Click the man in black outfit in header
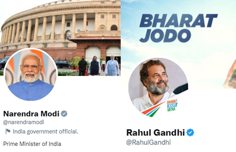The image size is (236, 152). [x=83, y=66]
